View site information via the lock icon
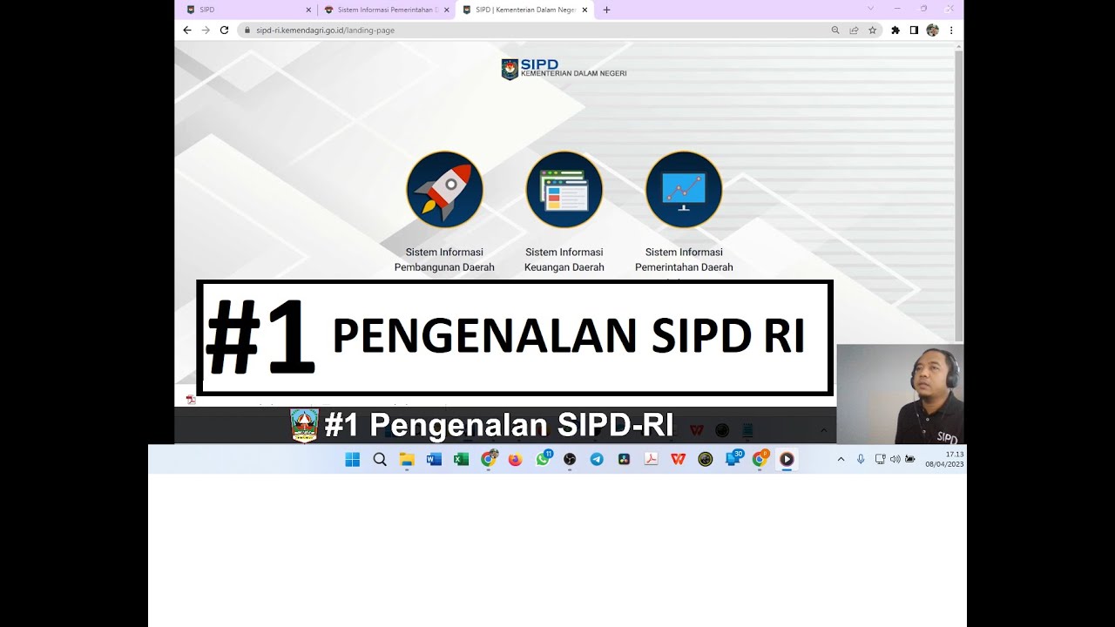Screen dimensions: 1115x627 click(x=247, y=30)
